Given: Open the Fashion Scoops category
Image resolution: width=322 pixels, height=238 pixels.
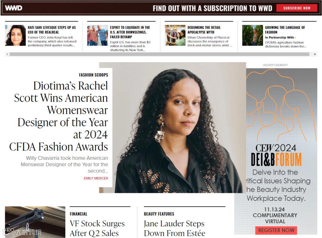Looking at the screenshot, I should pos(93,75).
